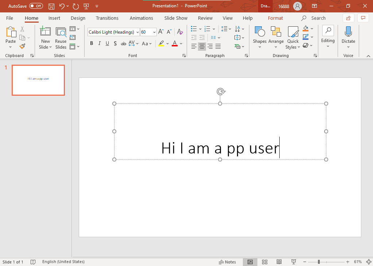
Task: Open the Arrange menu
Action: [276, 37]
